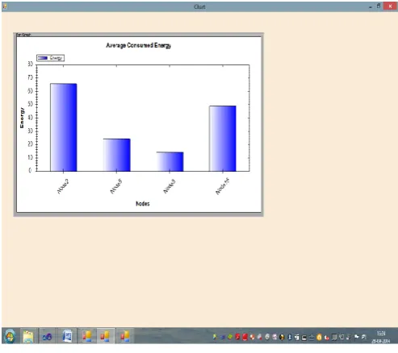Screen dimensions: 398x353
Task: Click the Chart window title text
Action: tap(199, 6)
